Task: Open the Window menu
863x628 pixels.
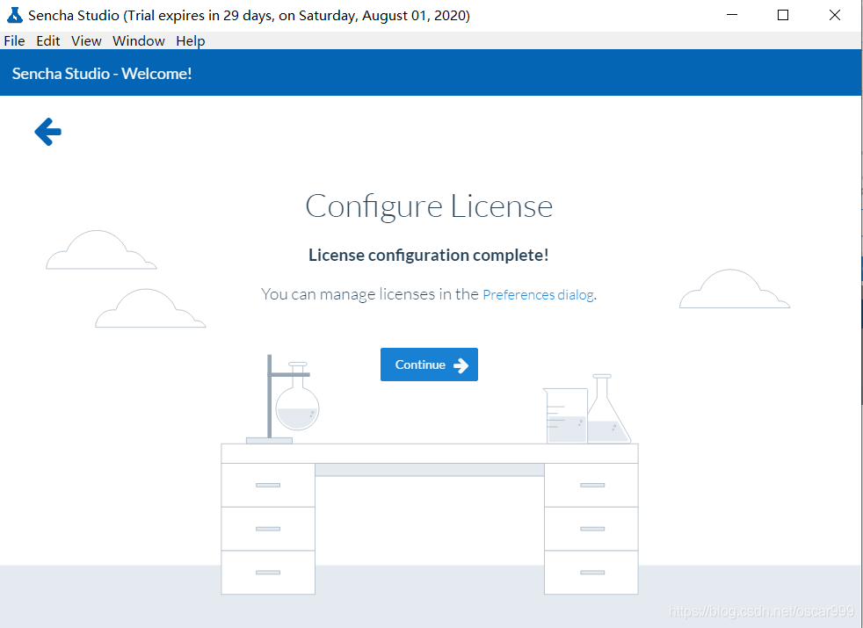Action: pos(139,40)
